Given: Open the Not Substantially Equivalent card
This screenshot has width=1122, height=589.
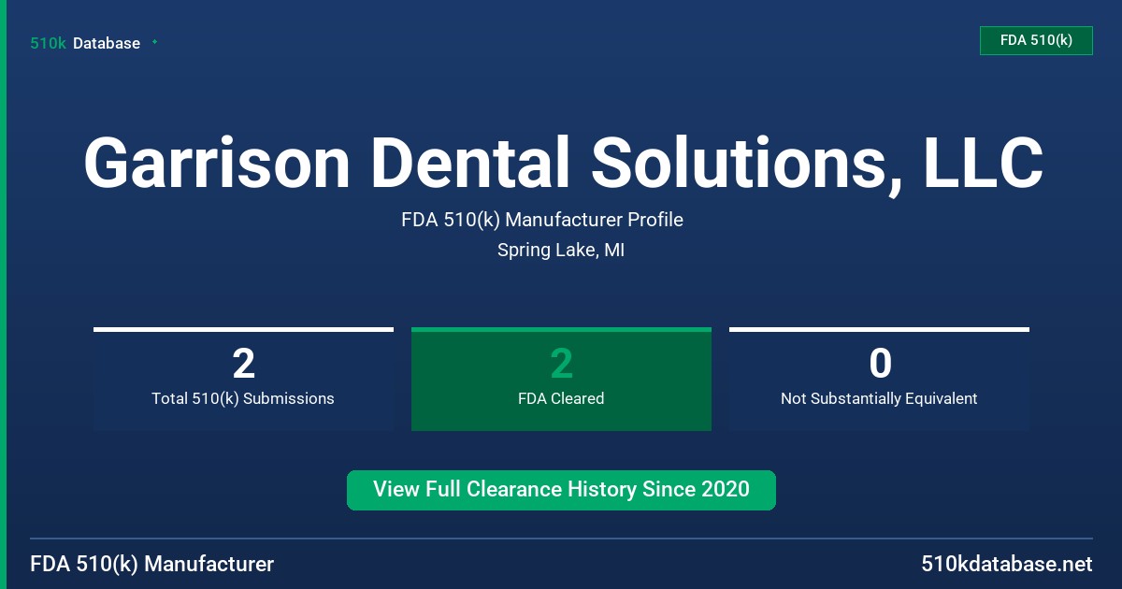Looking at the screenshot, I should pyautogui.click(x=879, y=380).
